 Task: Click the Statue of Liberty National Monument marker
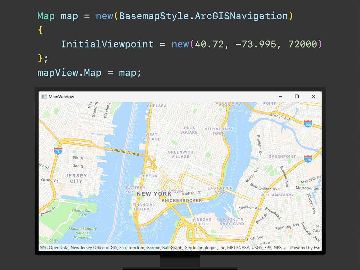point(82,233)
